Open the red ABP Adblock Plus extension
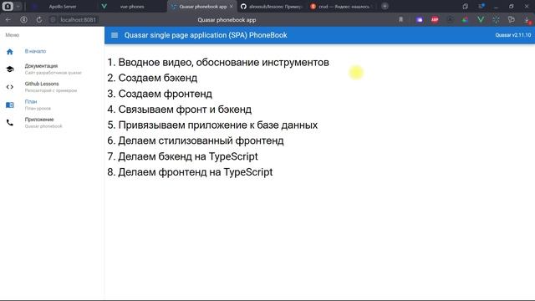 click(x=435, y=20)
